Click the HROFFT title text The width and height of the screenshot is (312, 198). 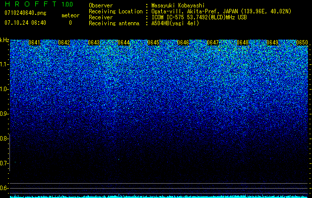point(31,4)
